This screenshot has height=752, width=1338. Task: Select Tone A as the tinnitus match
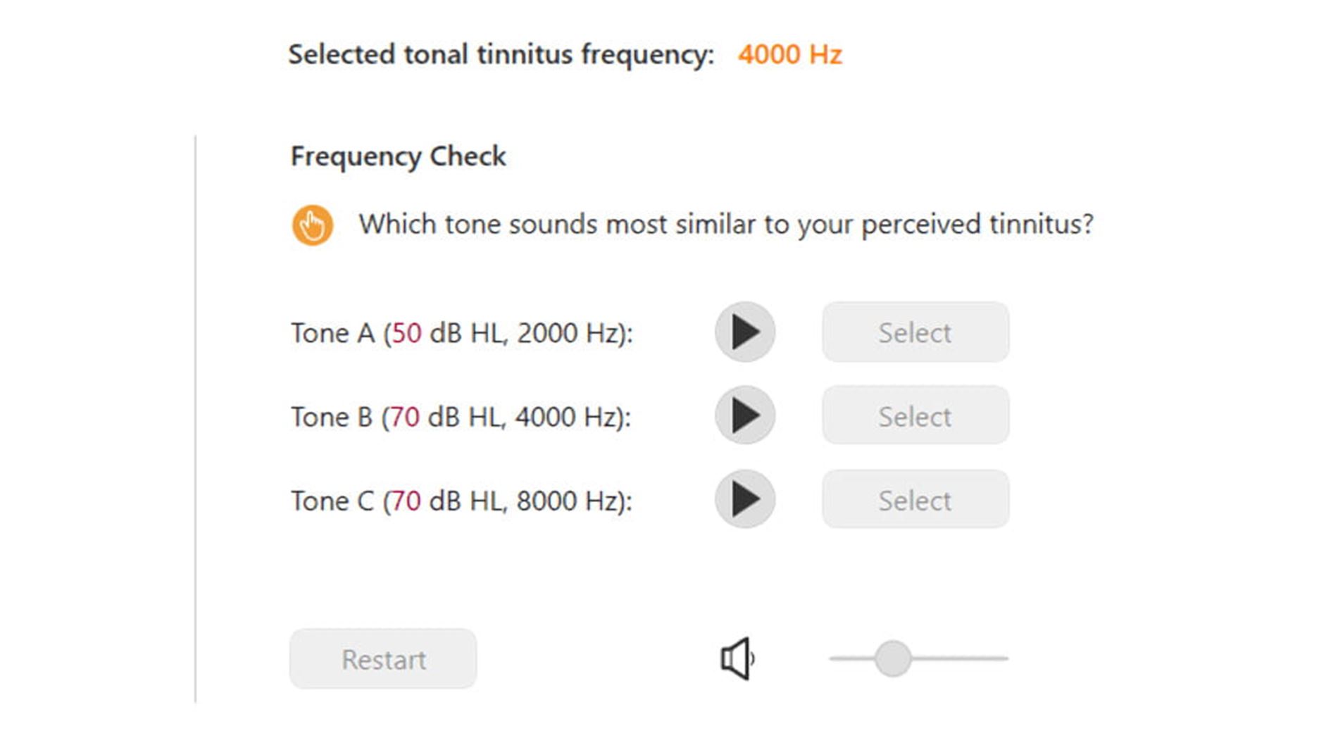914,332
